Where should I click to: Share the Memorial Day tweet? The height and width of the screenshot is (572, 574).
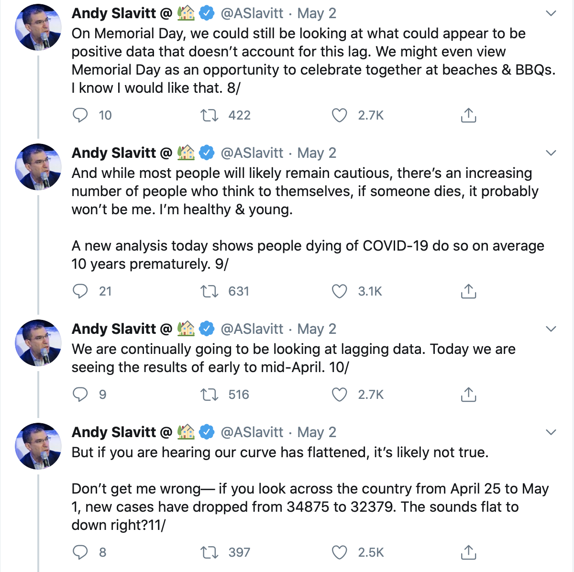coord(468,115)
